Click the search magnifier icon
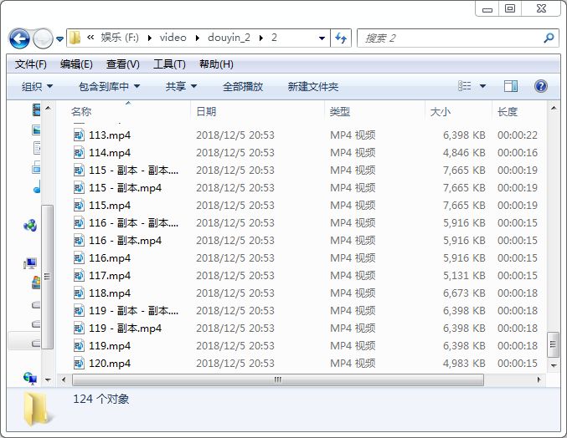This screenshot has width=567, height=438. point(549,38)
